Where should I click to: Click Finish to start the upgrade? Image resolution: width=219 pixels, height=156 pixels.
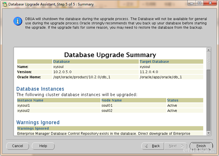tap(201, 146)
